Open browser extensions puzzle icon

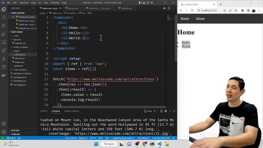pos(242,10)
